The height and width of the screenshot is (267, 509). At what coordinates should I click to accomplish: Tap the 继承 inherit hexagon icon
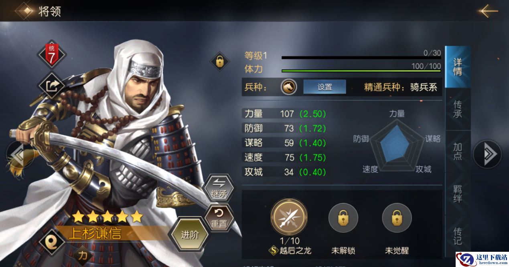(x=219, y=188)
